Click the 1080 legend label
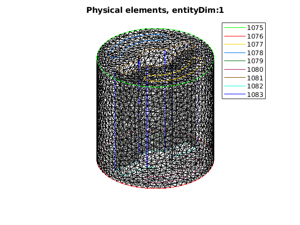300x225 pixels. coord(255,70)
